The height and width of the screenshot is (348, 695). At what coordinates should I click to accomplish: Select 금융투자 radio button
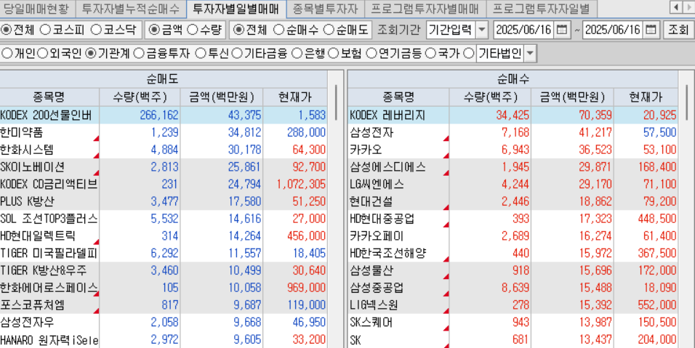click(x=139, y=54)
